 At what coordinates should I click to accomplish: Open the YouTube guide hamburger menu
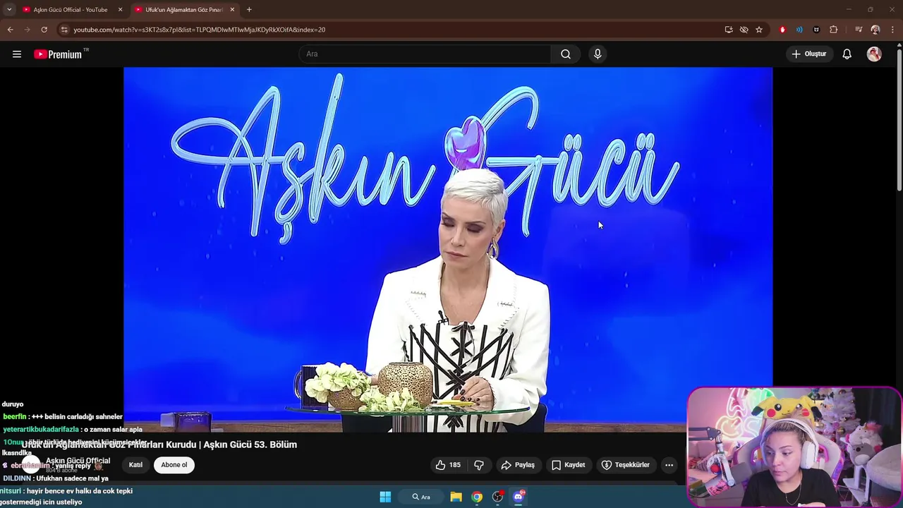pyautogui.click(x=17, y=54)
